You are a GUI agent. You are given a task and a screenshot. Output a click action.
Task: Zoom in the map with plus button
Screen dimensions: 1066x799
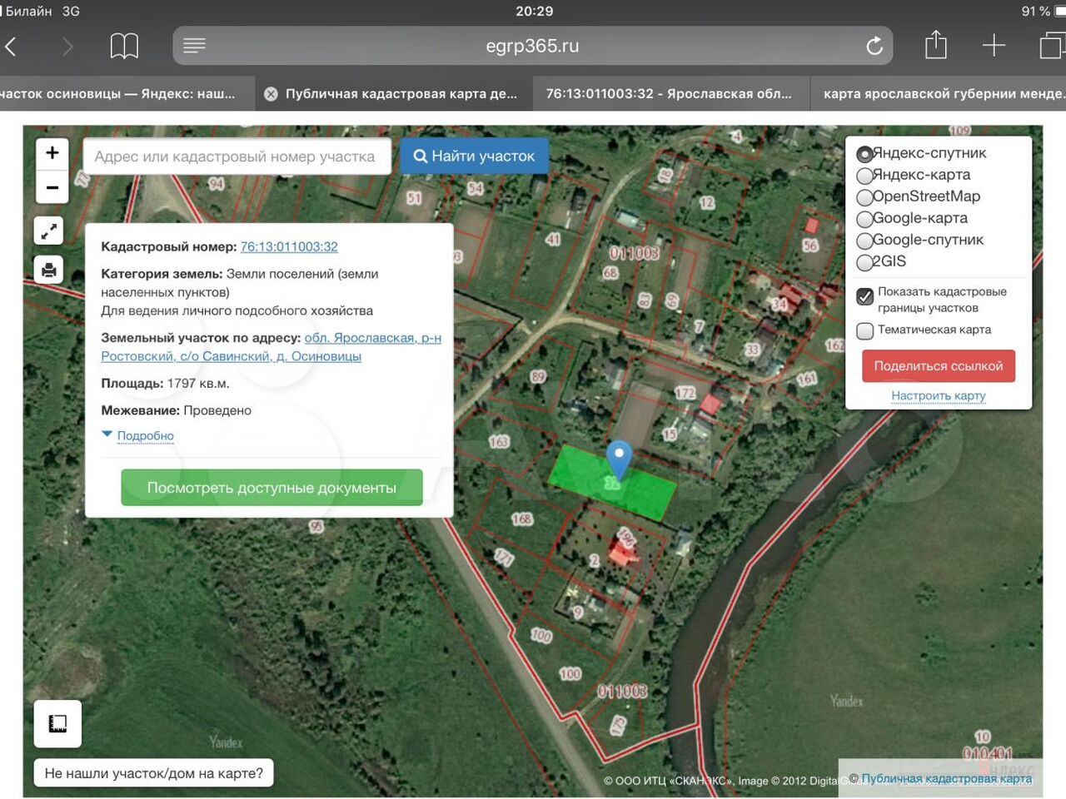coord(52,153)
